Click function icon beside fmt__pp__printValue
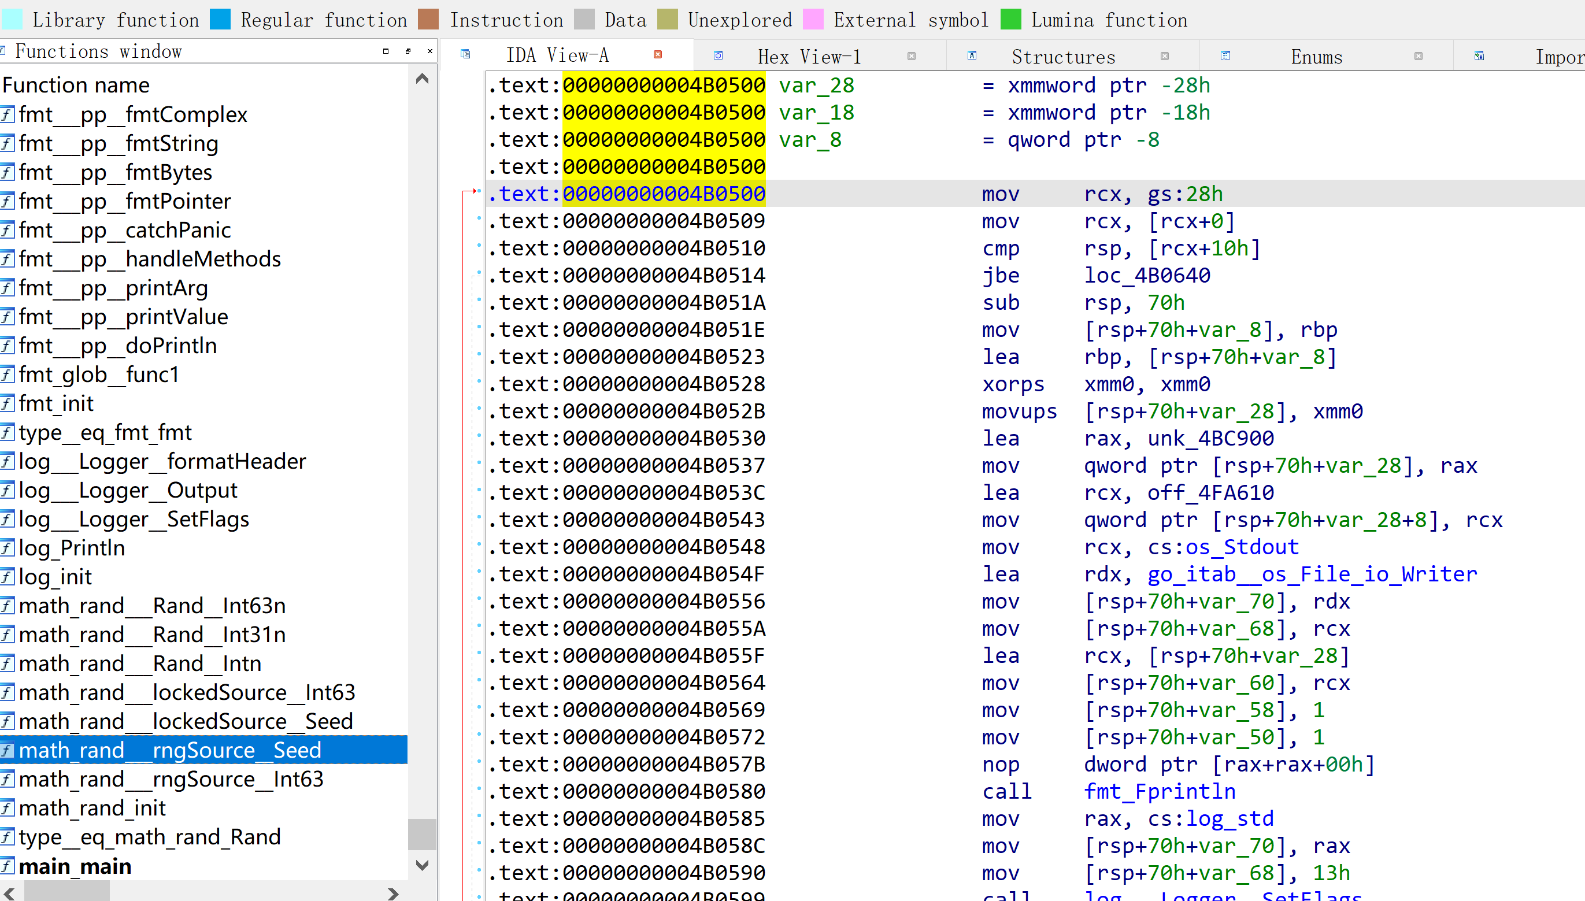 click(8, 317)
